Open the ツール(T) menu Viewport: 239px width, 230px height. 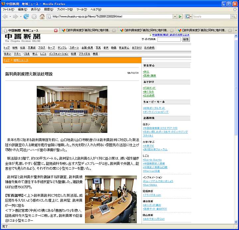[x=81, y=9]
